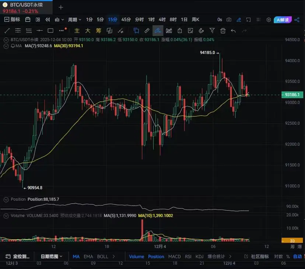Undo last drawing action
The width and height of the screenshot is (305, 269).
click(233, 31)
